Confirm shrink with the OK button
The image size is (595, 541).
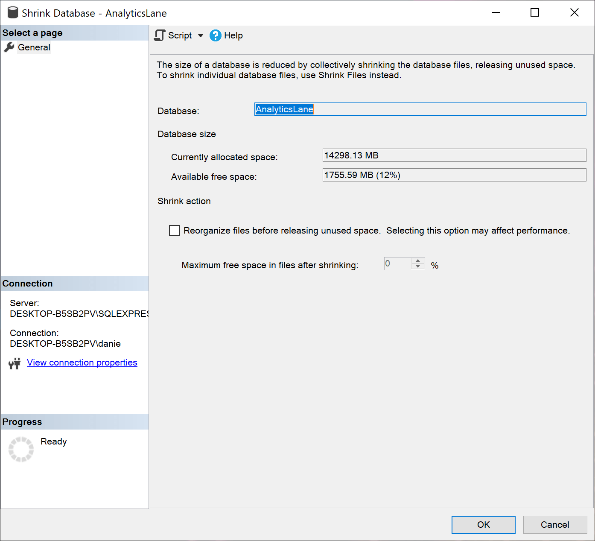[484, 525]
